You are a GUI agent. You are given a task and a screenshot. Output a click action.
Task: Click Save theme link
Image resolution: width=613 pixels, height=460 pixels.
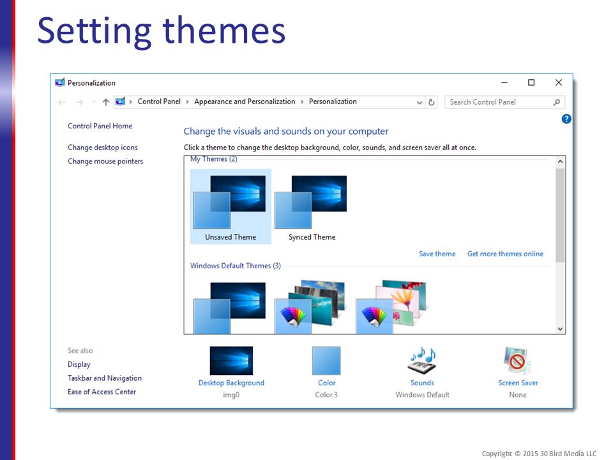pos(437,254)
